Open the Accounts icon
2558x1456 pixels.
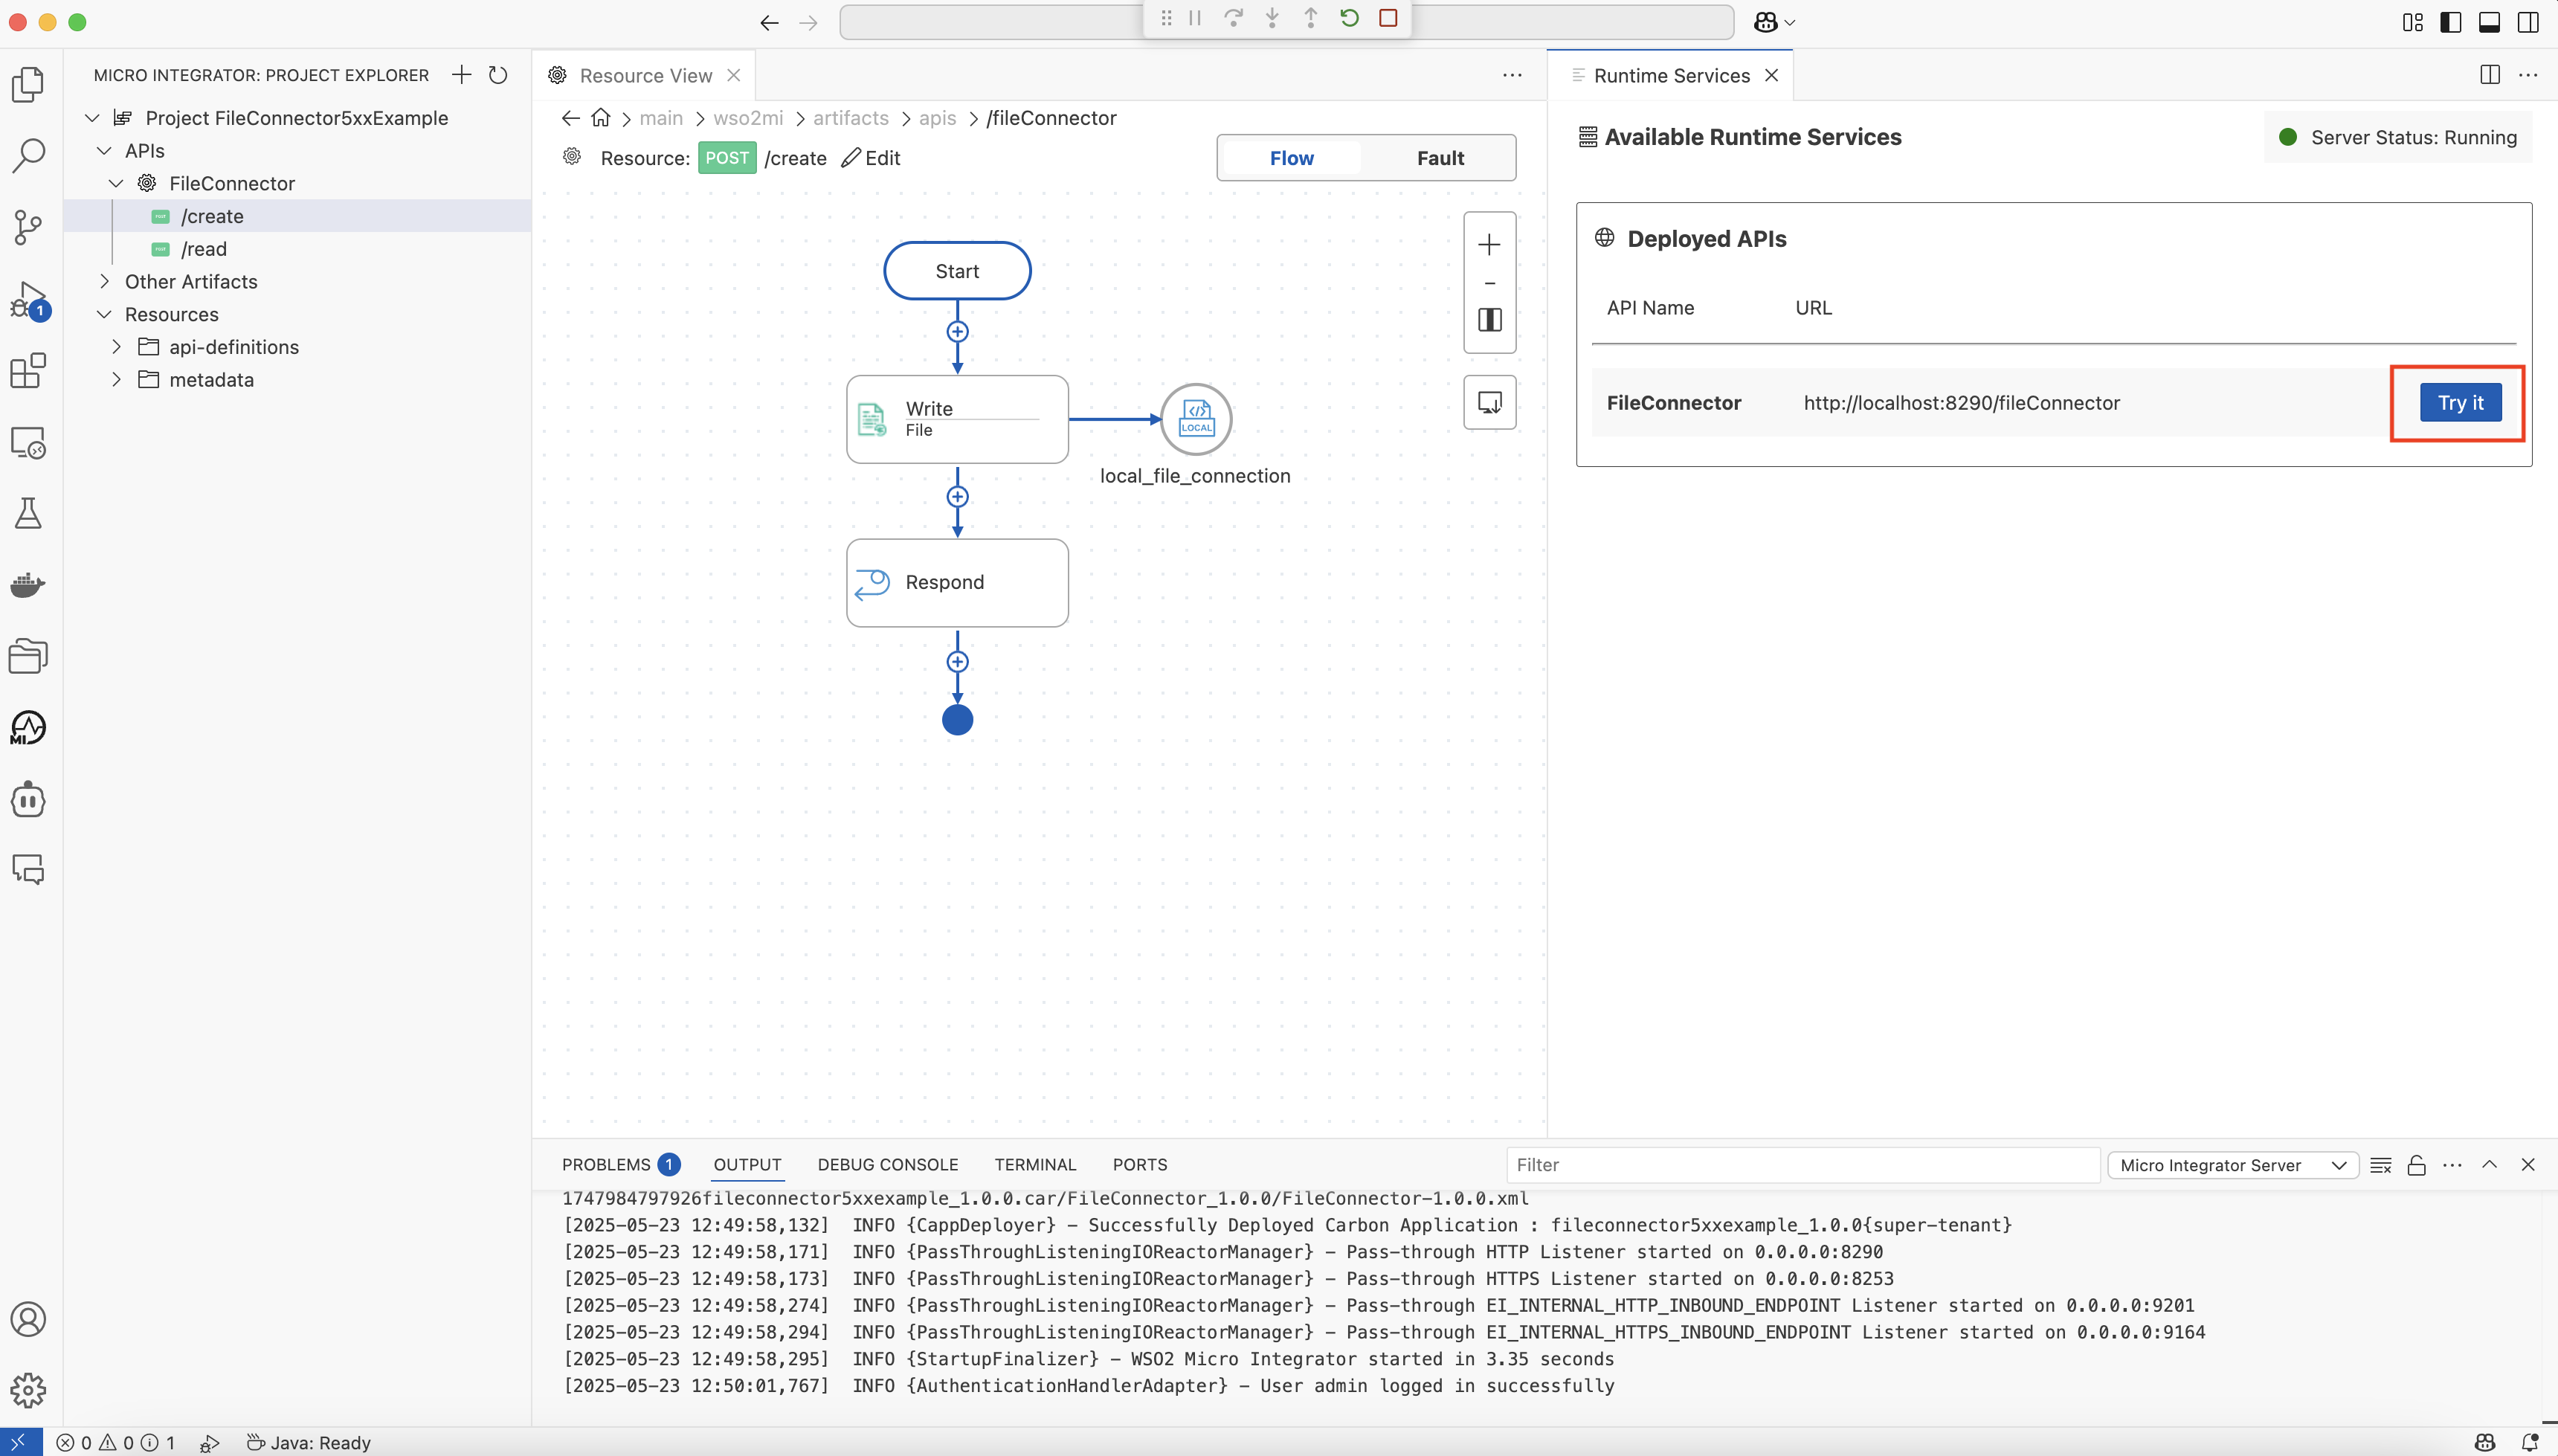tap(28, 1319)
